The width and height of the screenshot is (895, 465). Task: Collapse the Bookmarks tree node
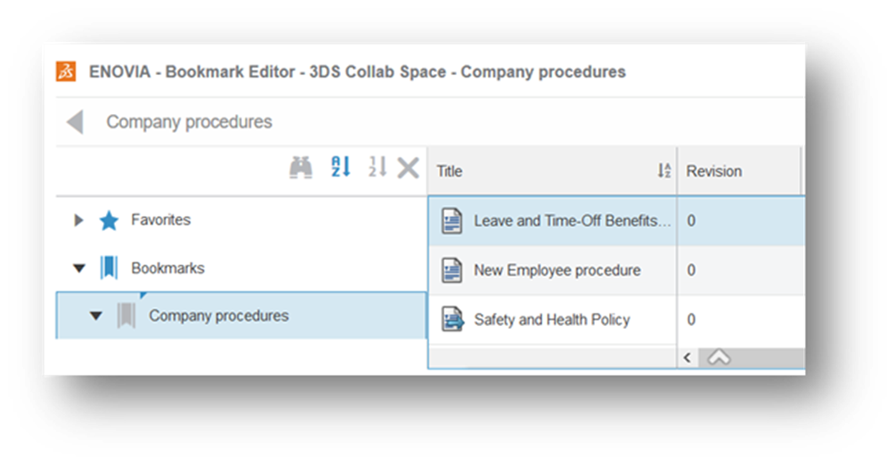point(79,268)
